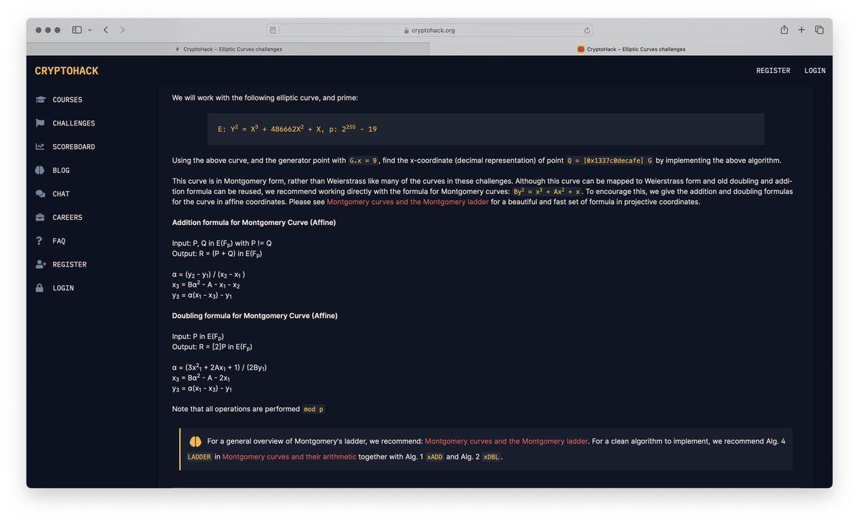Open a new tab with the plus icon
Image resolution: width=859 pixels, height=523 pixels.
point(802,29)
